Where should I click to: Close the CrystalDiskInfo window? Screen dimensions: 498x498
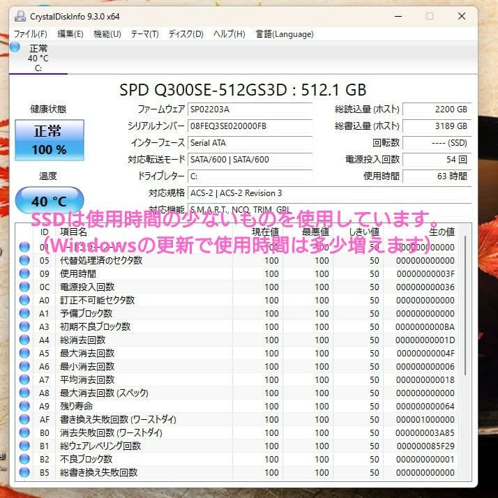[462, 16]
